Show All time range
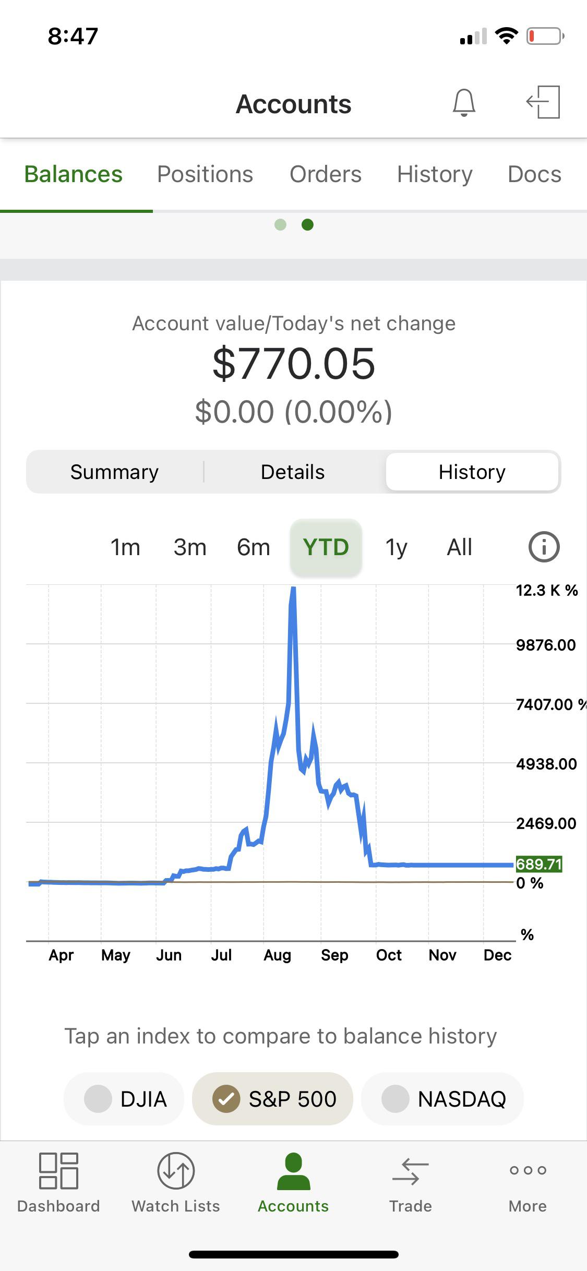Screen dimensions: 587x1271 [x=459, y=547]
